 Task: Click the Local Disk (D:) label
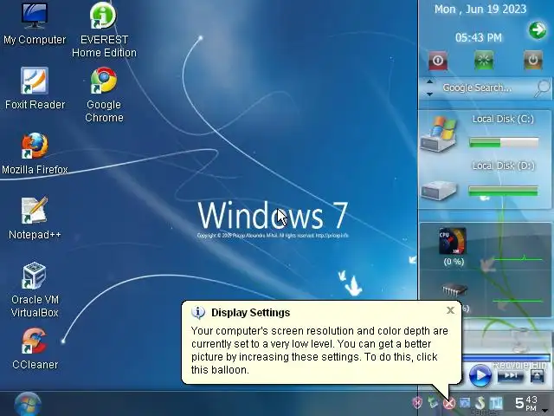pyautogui.click(x=504, y=166)
